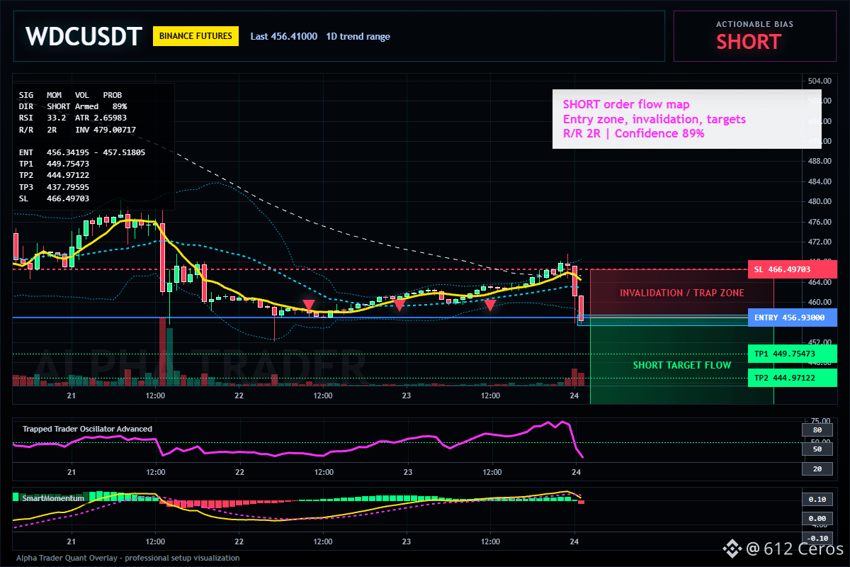Viewport: 850px width, 567px height.
Task: Click the TP2 444.97122 price tag
Action: coord(792,378)
